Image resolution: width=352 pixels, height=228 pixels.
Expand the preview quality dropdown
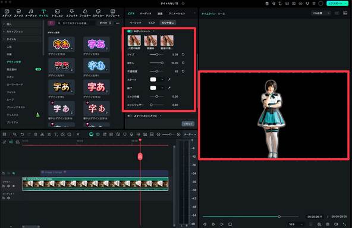(x=321, y=13)
